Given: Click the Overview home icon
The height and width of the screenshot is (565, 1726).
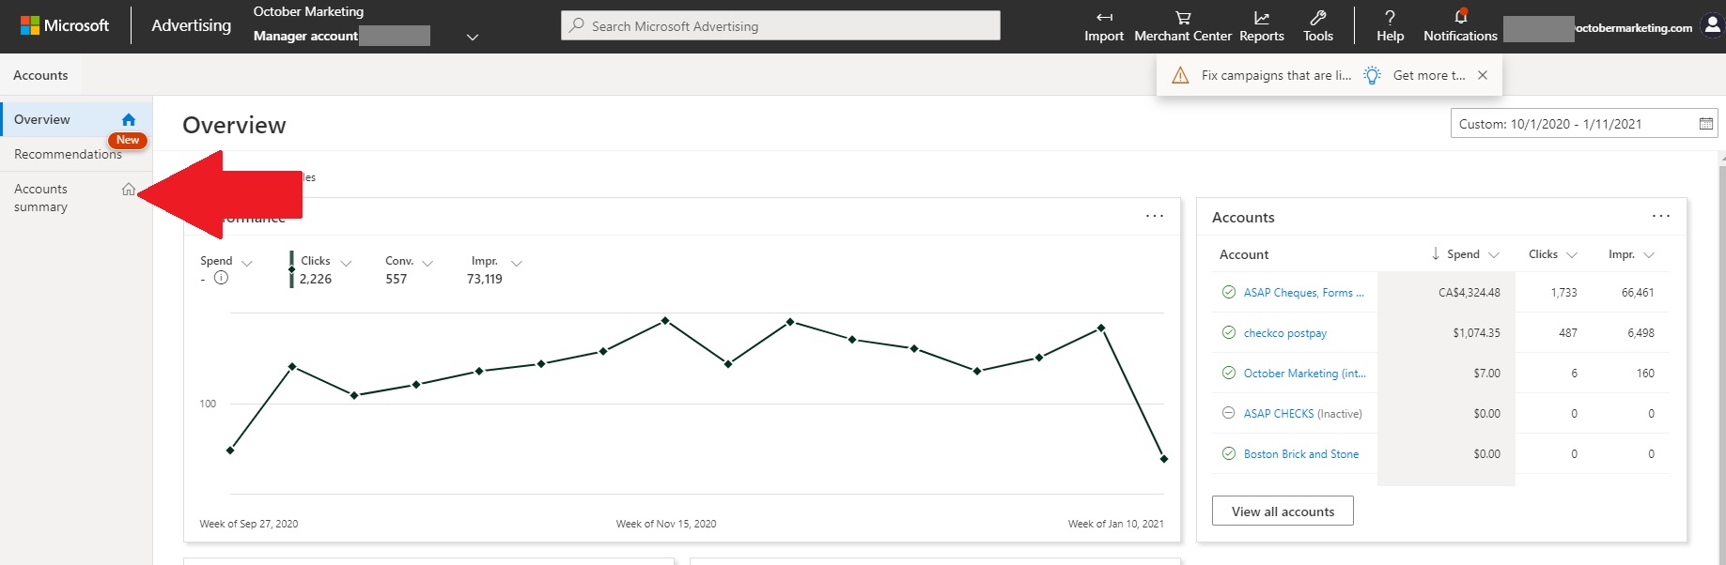Looking at the screenshot, I should pyautogui.click(x=129, y=119).
